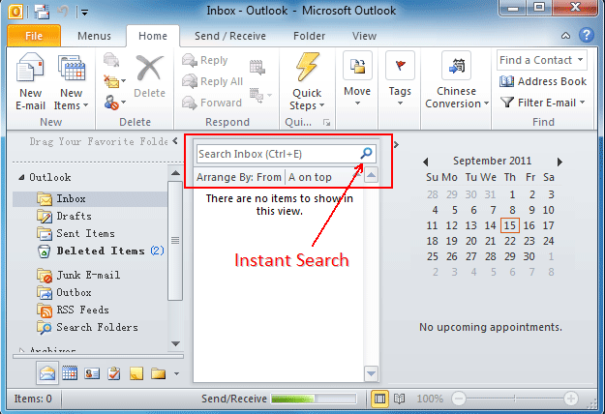The image size is (605, 414).
Task: Select the Inbox folder
Action: [x=91, y=199]
